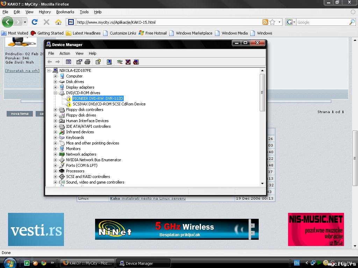Open Properties from Device Manager toolbar
The height and width of the screenshot is (268, 358).
[x=79, y=62]
